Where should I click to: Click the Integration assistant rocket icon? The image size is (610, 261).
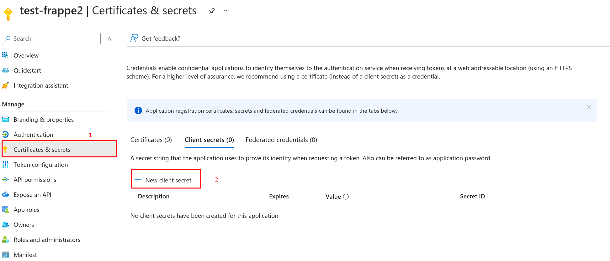[x=5, y=85]
